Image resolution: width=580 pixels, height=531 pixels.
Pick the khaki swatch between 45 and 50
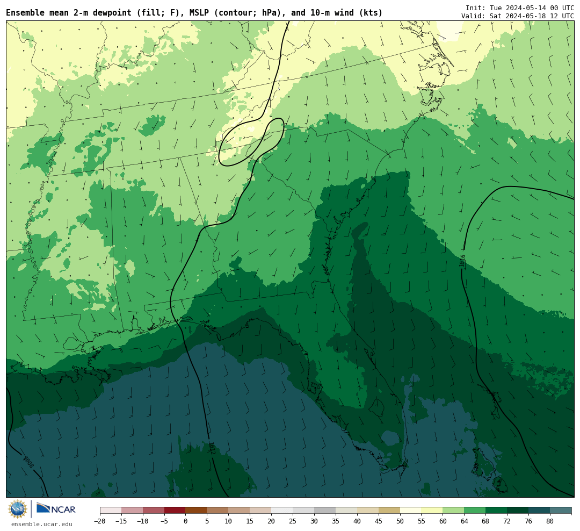coord(389,511)
